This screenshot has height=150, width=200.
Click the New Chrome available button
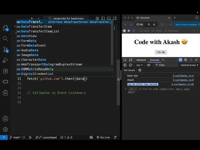[187, 25]
